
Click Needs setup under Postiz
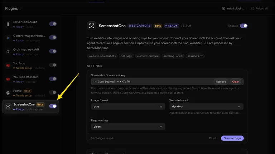[x=24, y=96]
